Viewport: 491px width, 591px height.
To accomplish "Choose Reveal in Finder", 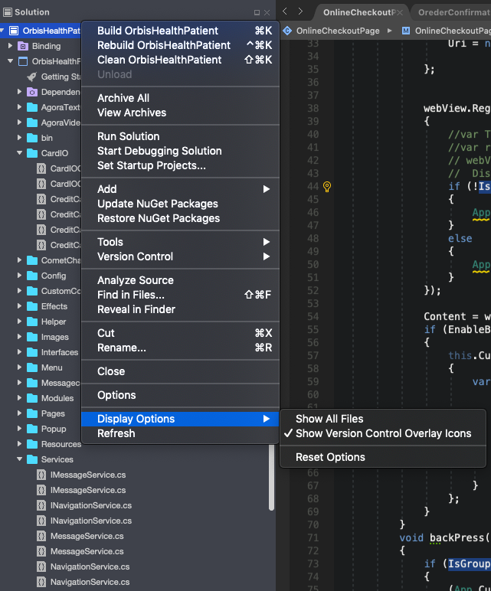I will (180, 309).
